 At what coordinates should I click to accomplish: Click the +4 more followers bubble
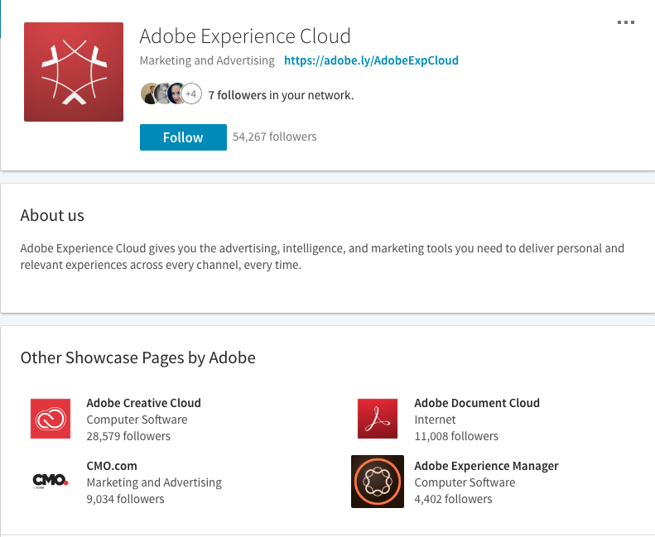191,93
